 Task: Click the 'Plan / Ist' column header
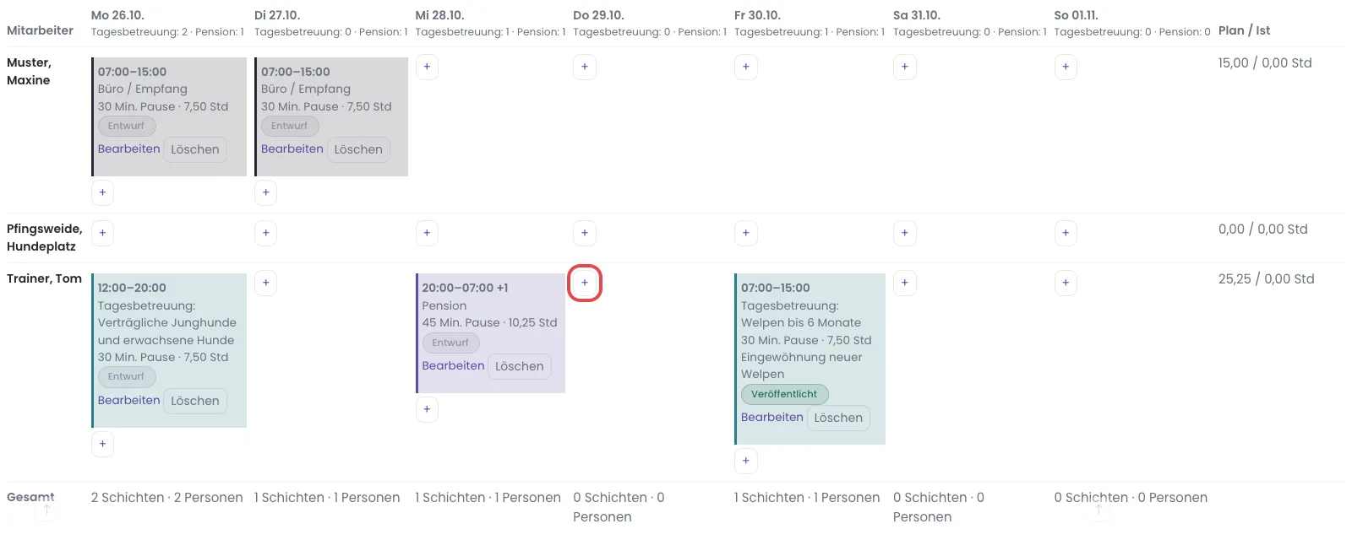[1244, 30]
